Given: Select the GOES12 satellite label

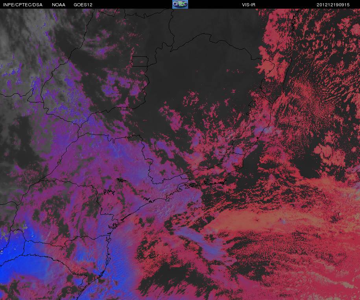Looking at the screenshot, I should tap(83, 5).
